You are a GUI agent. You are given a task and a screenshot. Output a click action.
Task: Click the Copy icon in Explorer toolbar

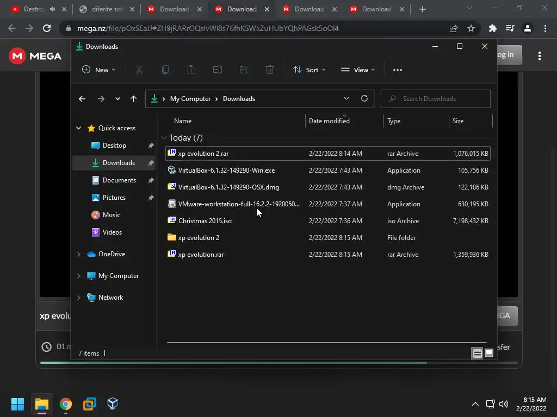pyautogui.click(x=165, y=70)
